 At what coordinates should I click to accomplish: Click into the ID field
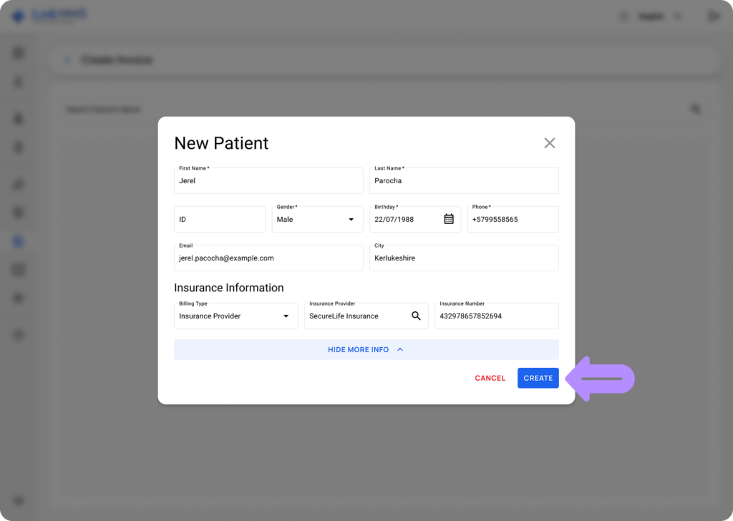(220, 219)
